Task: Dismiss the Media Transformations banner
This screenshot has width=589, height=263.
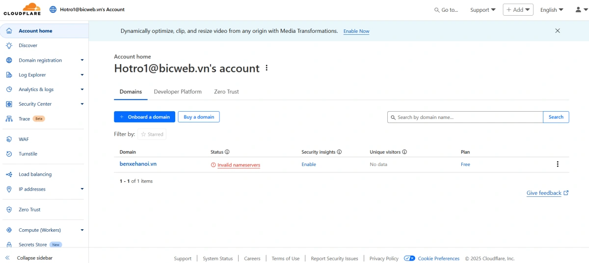Action: pos(558,31)
